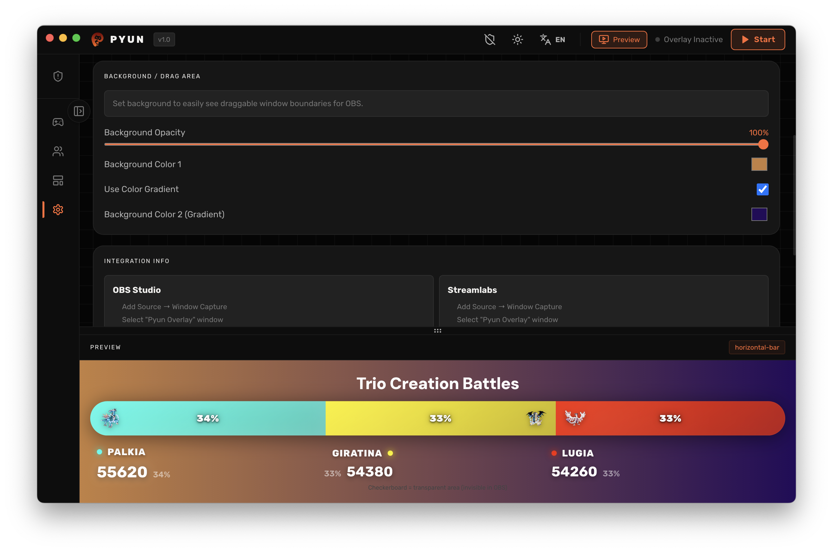Adjust the Background Opacity slider handle
Image resolution: width=833 pixels, height=552 pixels.
[x=763, y=144]
